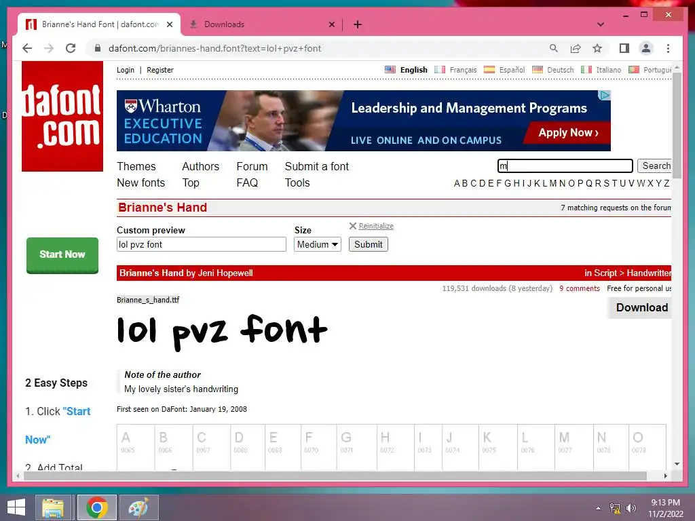This screenshot has height=521, width=695.
Task: Click the font search input field
Action: point(565,166)
